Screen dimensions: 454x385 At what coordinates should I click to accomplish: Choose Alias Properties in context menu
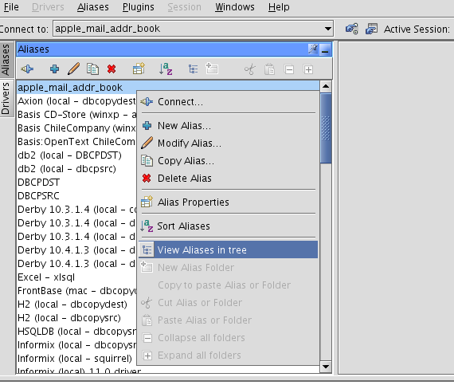228,202
